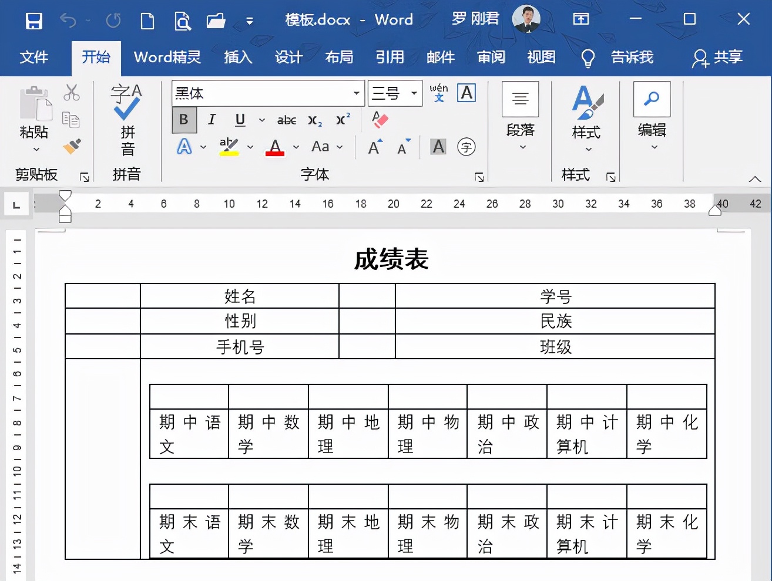Toggle Superscript x2
This screenshot has width=772, height=581.
point(343,119)
